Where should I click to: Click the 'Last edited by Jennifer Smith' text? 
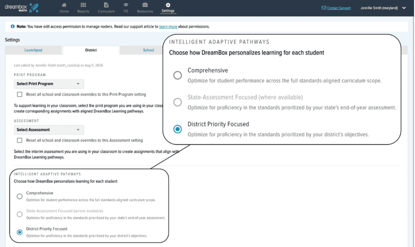58,65
